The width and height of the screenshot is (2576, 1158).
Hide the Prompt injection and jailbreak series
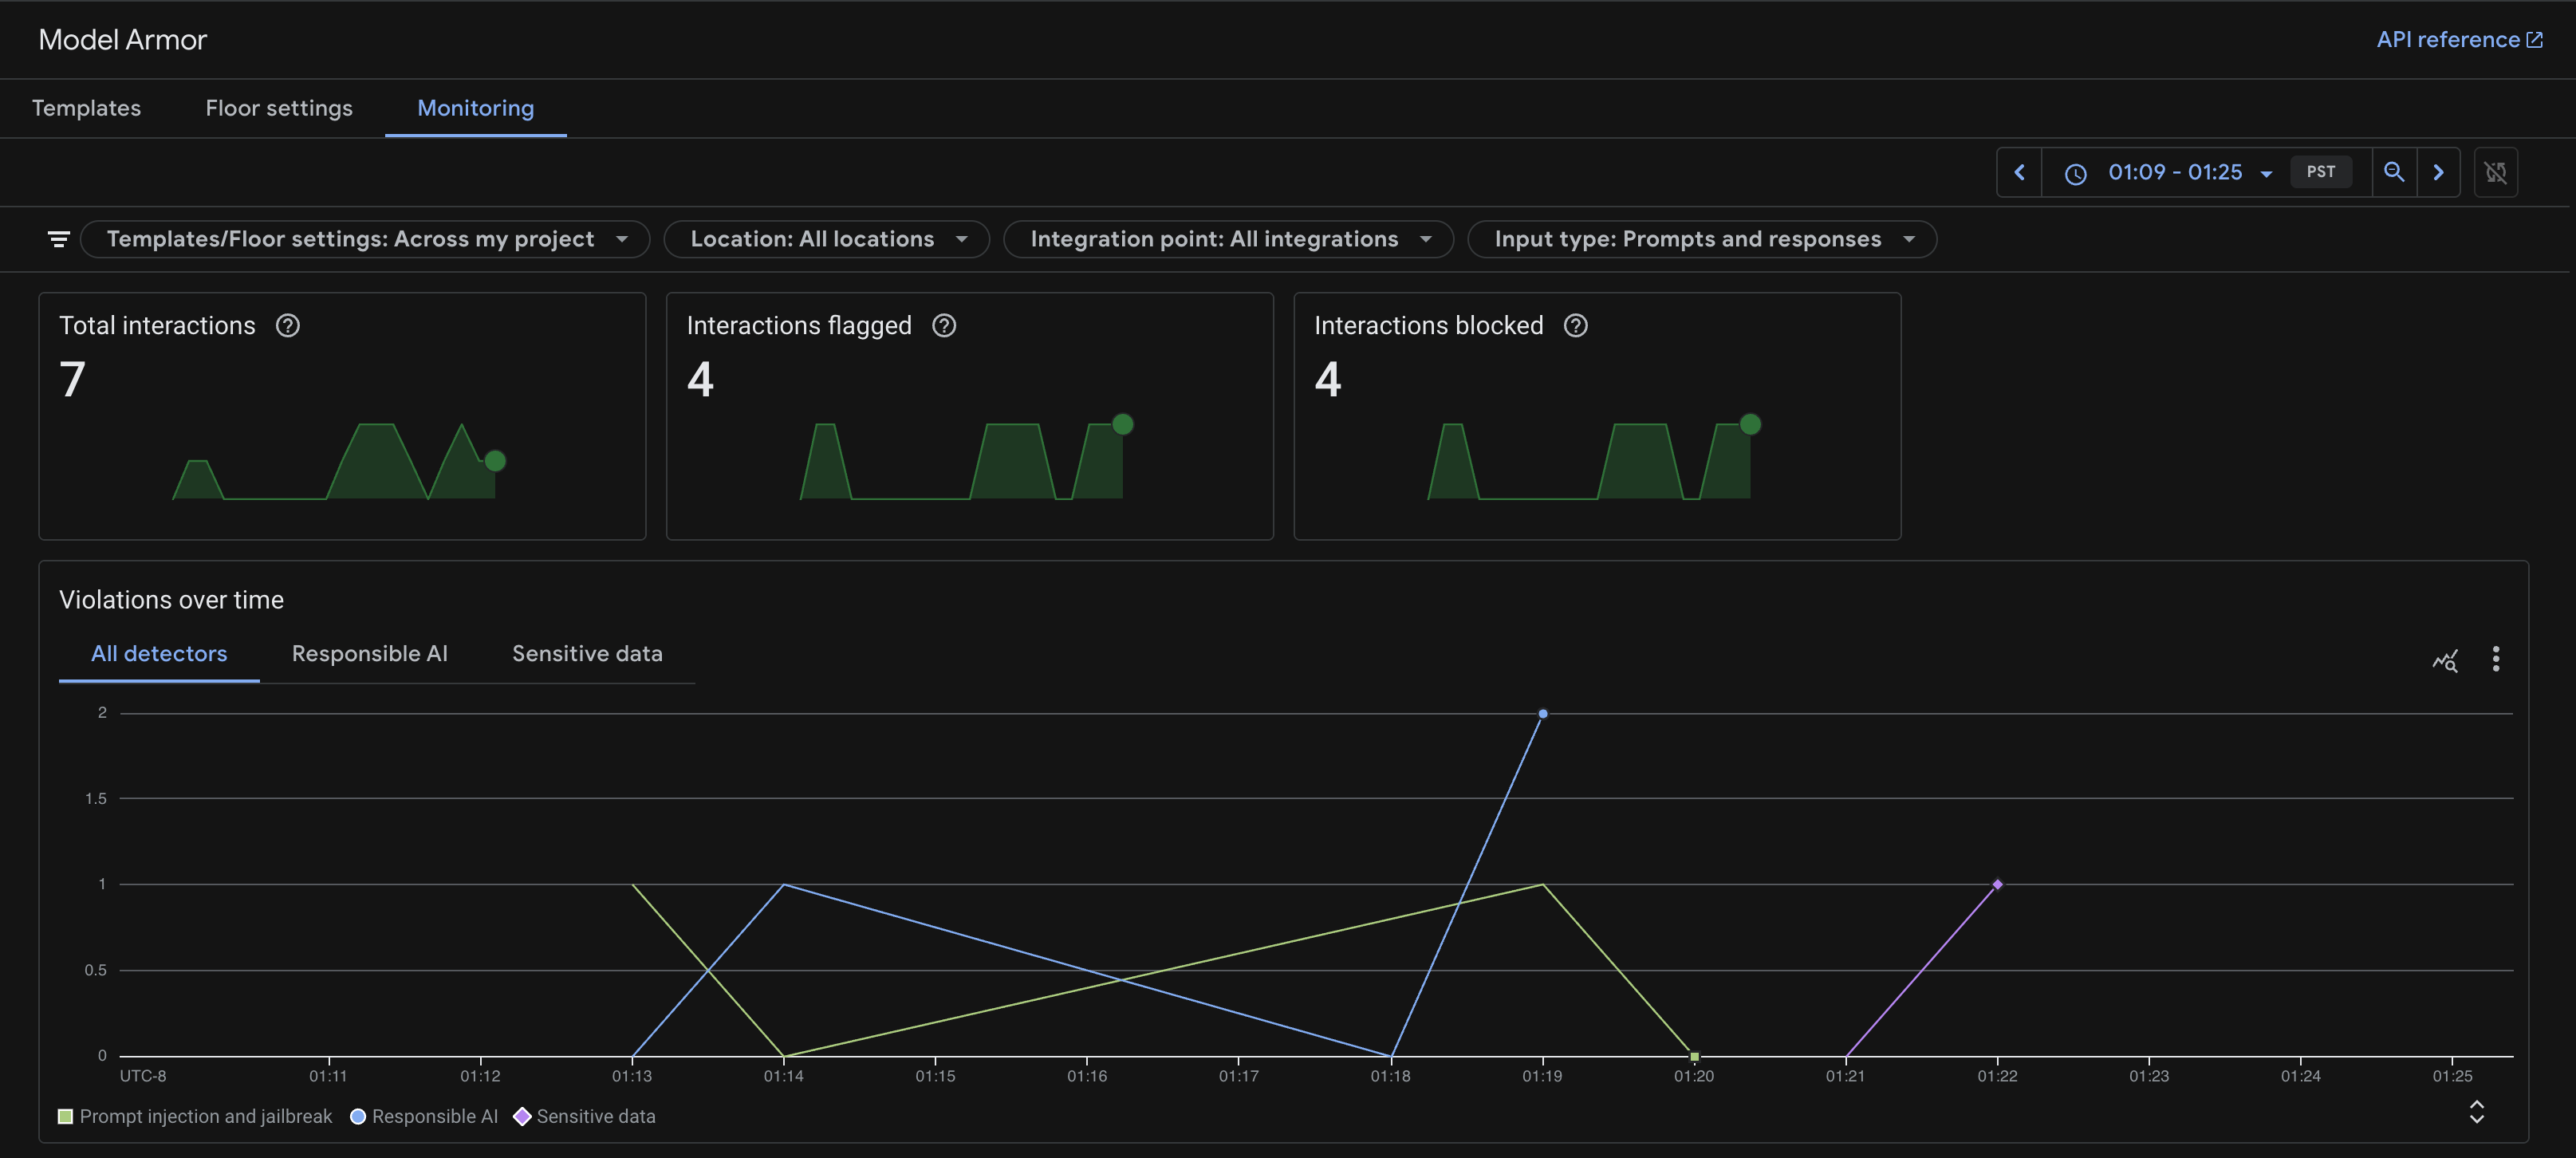196,1116
